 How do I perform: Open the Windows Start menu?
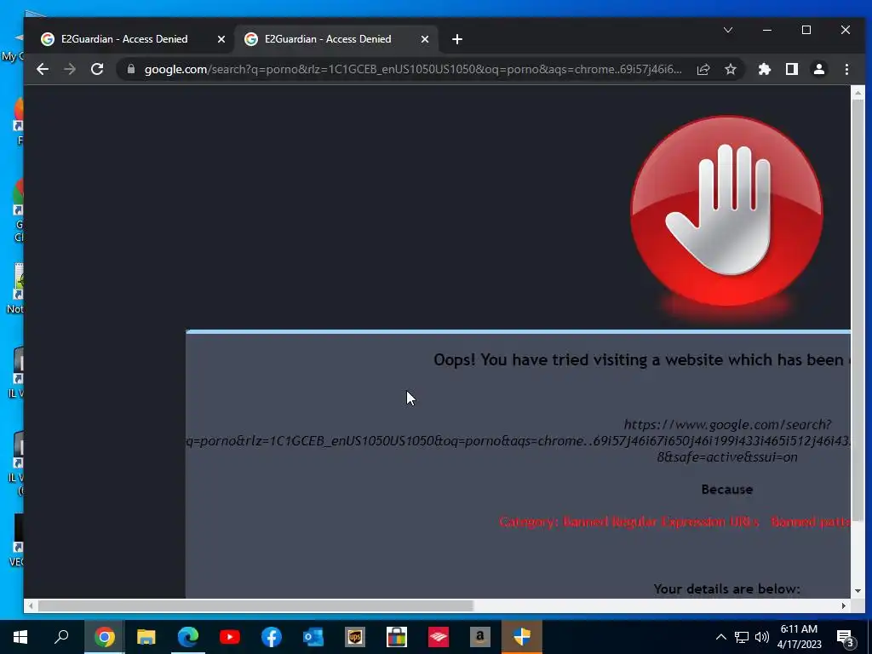coord(20,637)
